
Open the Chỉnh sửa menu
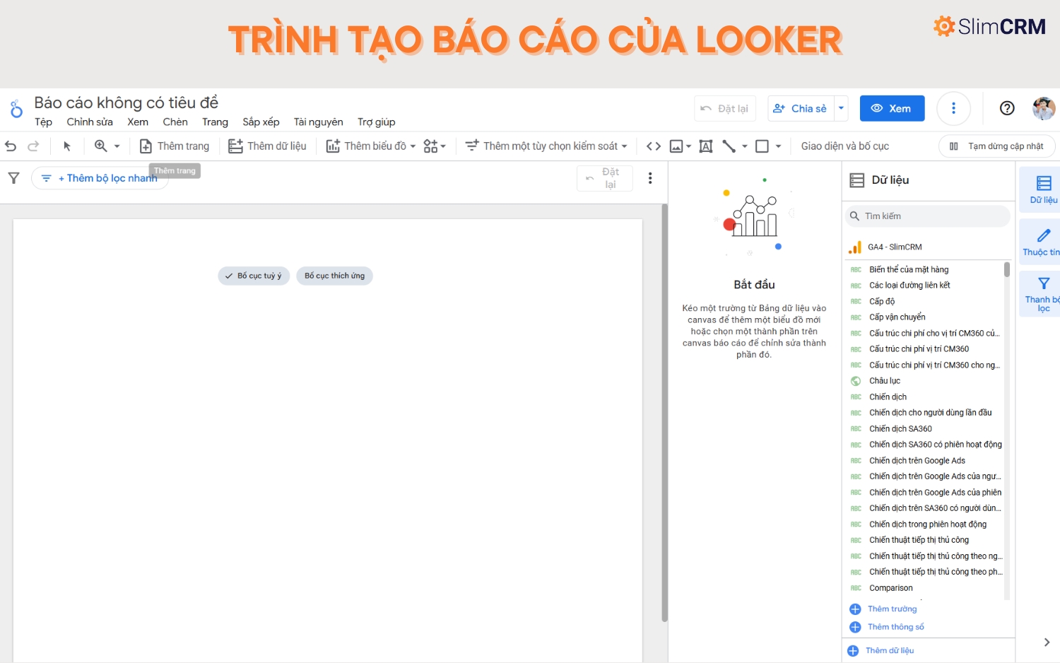coord(90,122)
